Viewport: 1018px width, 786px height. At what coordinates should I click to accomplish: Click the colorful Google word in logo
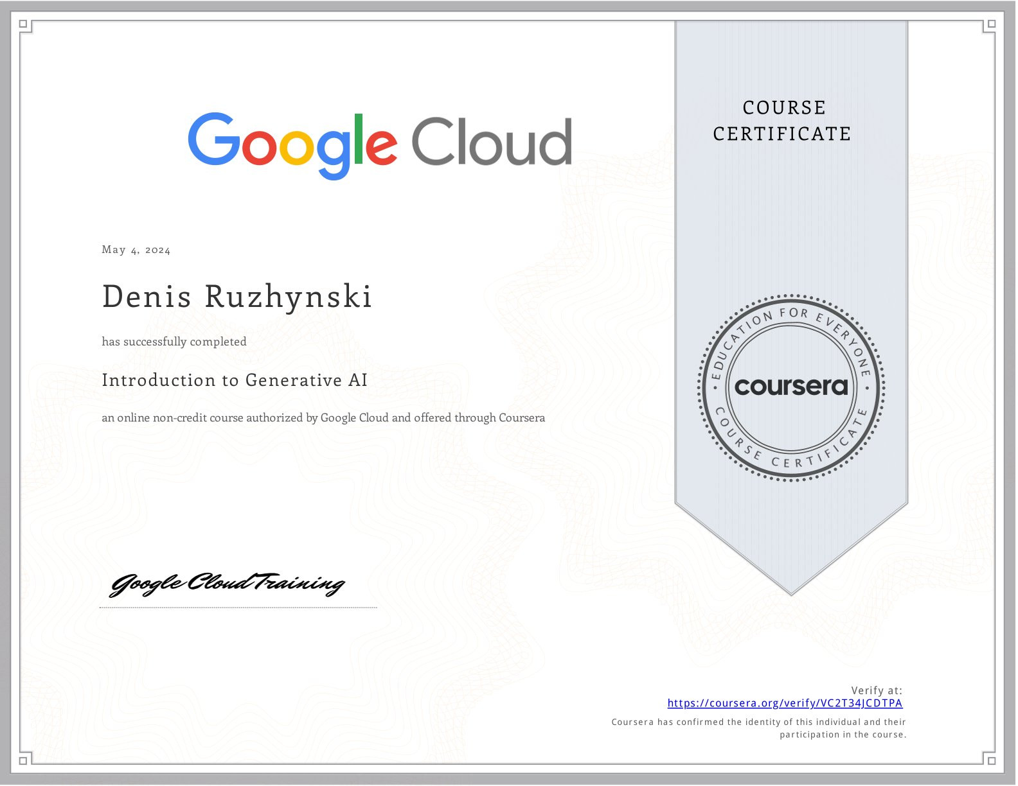click(292, 144)
